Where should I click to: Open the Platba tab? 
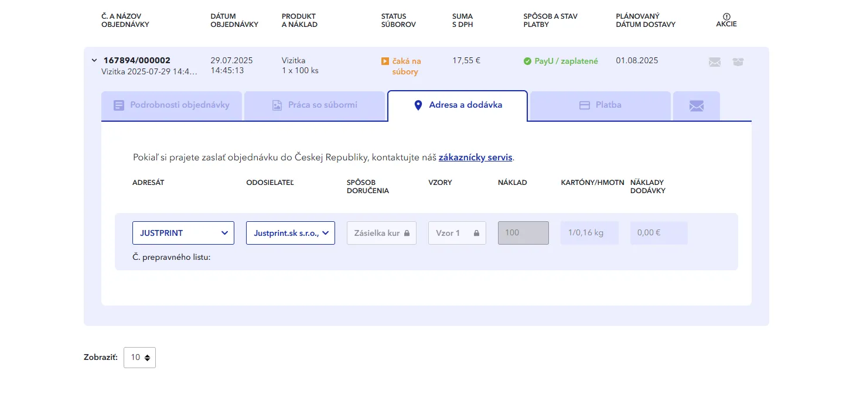click(600, 105)
